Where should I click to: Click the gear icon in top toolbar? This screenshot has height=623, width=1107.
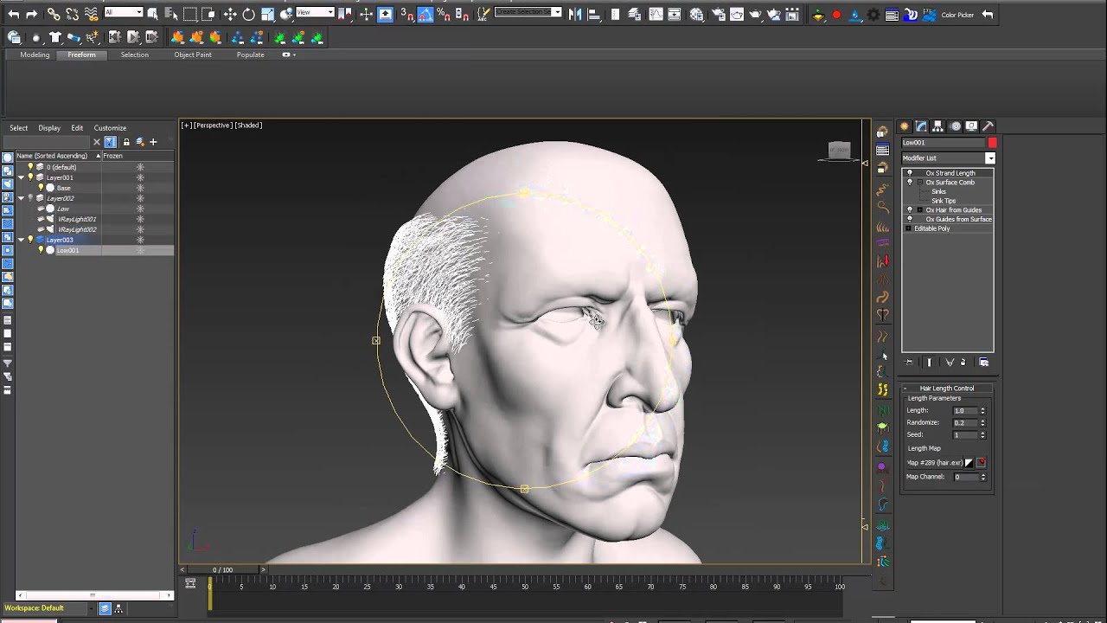click(x=873, y=15)
